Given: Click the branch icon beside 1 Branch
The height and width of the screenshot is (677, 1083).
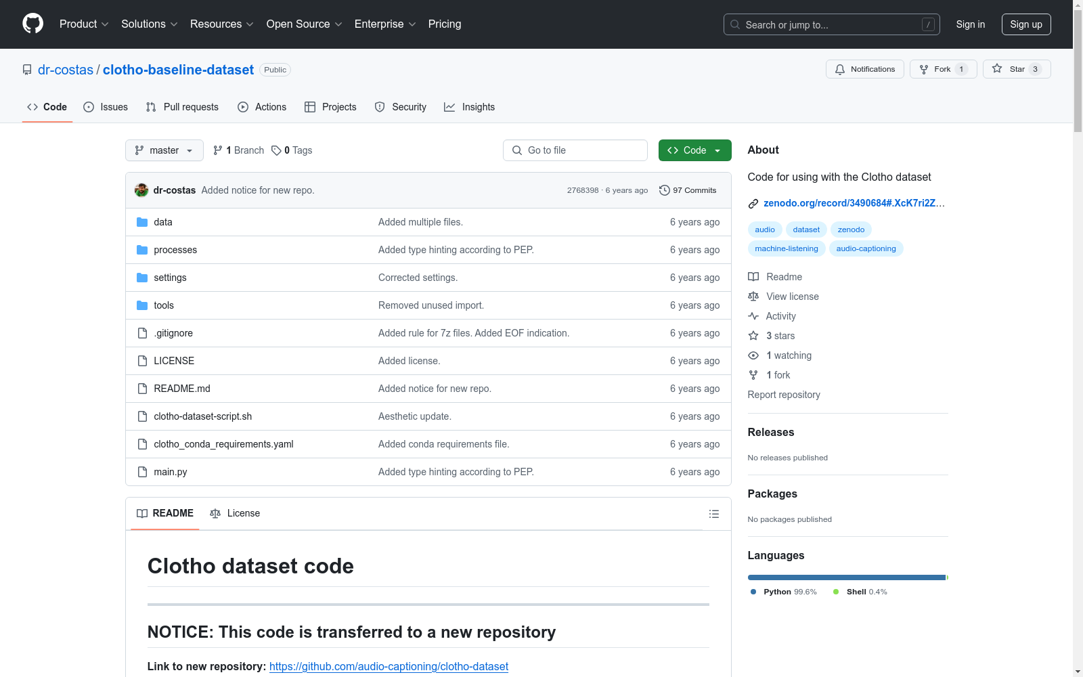Looking at the screenshot, I should pos(218,150).
